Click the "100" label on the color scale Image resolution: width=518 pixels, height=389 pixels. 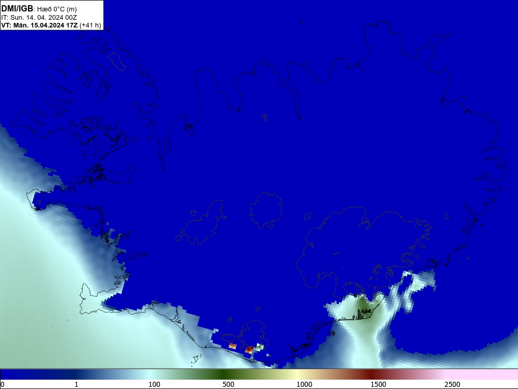coord(154,384)
